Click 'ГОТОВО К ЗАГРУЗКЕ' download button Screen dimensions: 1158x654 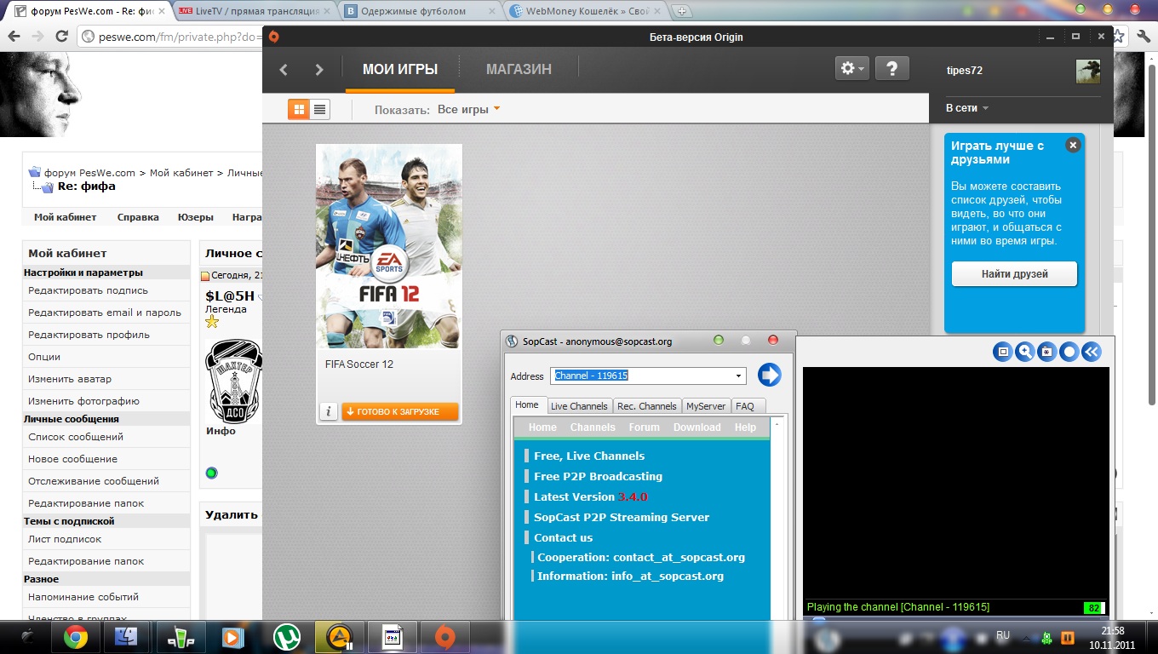click(400, 411)
